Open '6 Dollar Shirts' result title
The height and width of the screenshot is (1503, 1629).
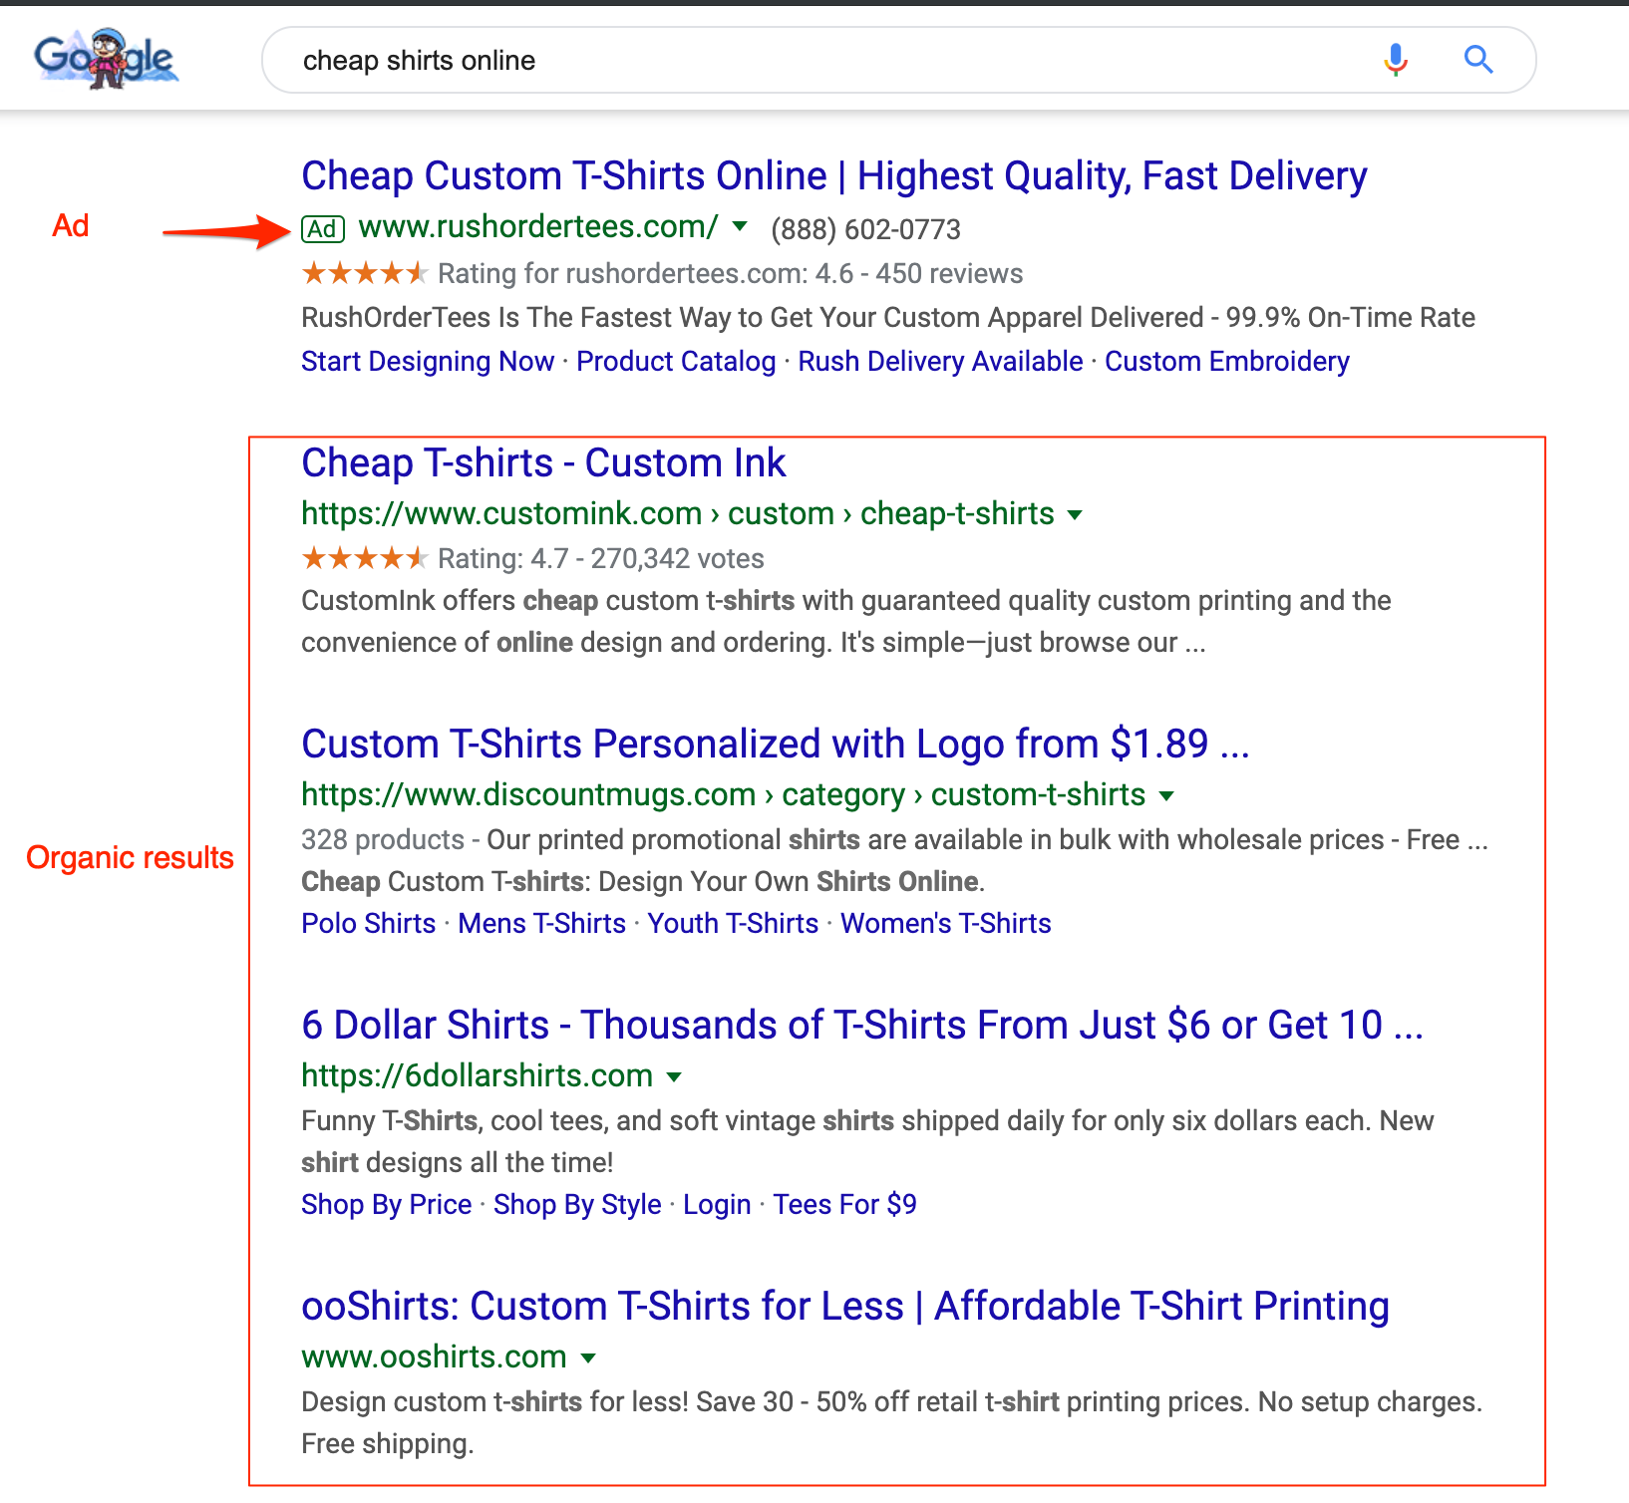click(x=862, y=1026)
